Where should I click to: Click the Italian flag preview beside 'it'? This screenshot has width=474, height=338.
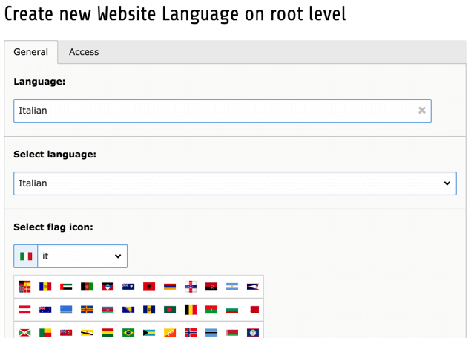(26, 256)
